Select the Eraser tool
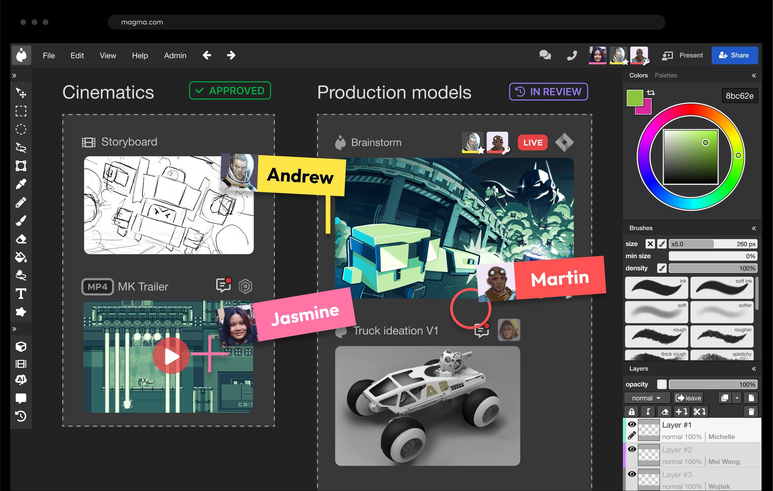Image resolution: width=773 pixels, height=491 pixels. click(21, 239)
